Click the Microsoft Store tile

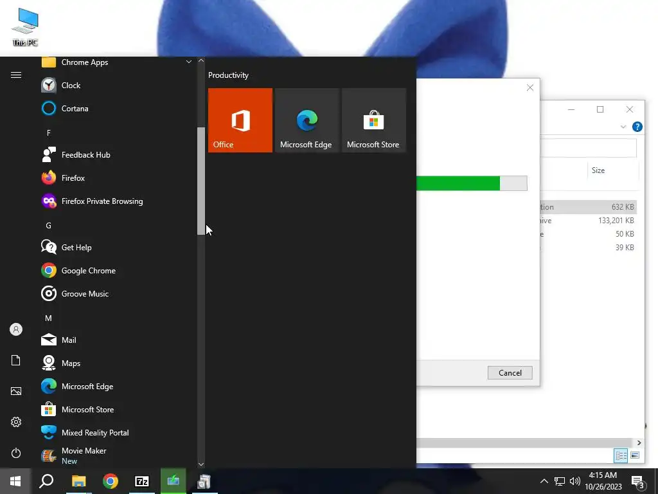click(x=374, y=120)
